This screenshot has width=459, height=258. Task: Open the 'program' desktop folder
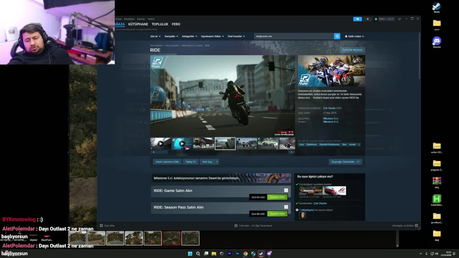pos(436,163)
